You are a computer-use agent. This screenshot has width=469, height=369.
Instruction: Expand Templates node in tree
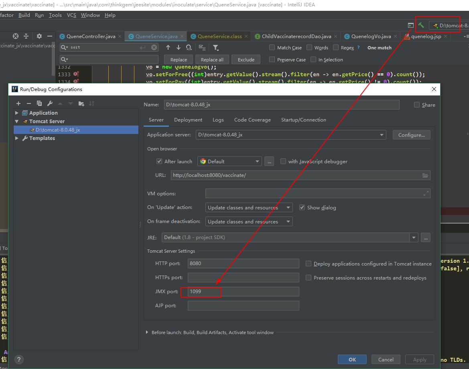click(17, 138)
